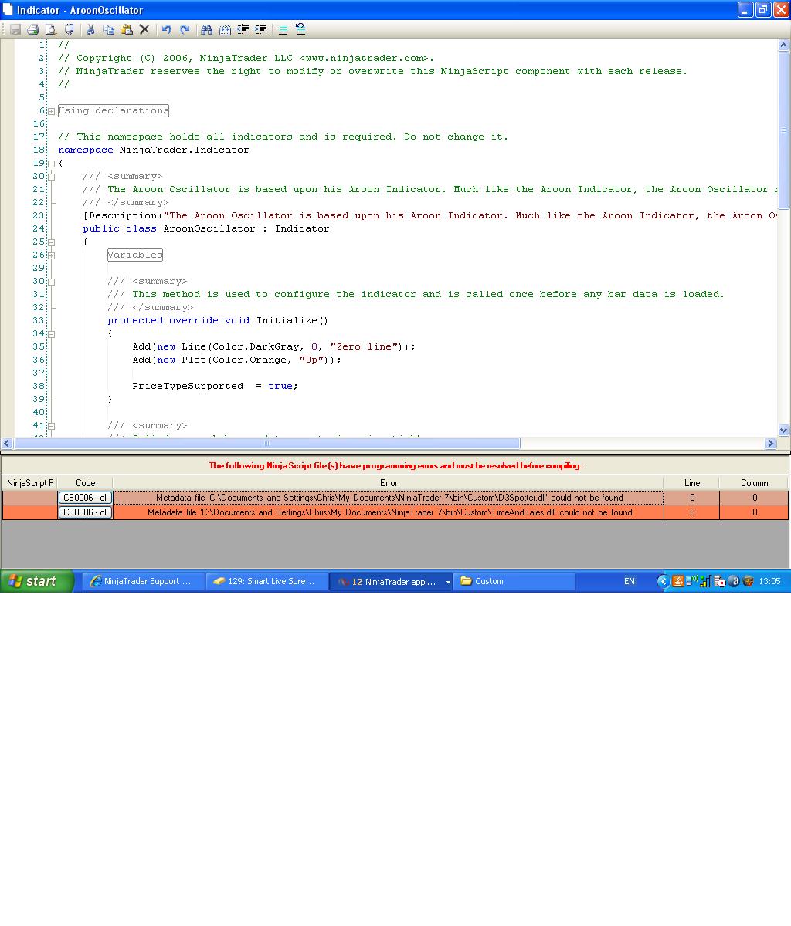791x926 pixels.
Task: Cut selection with the scissors icon
Action: point(90,29)
